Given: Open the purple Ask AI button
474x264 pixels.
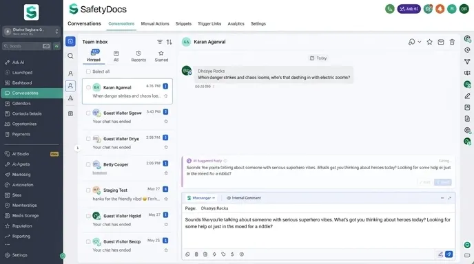Looking at the screenshot, I should tap(409, 9).
